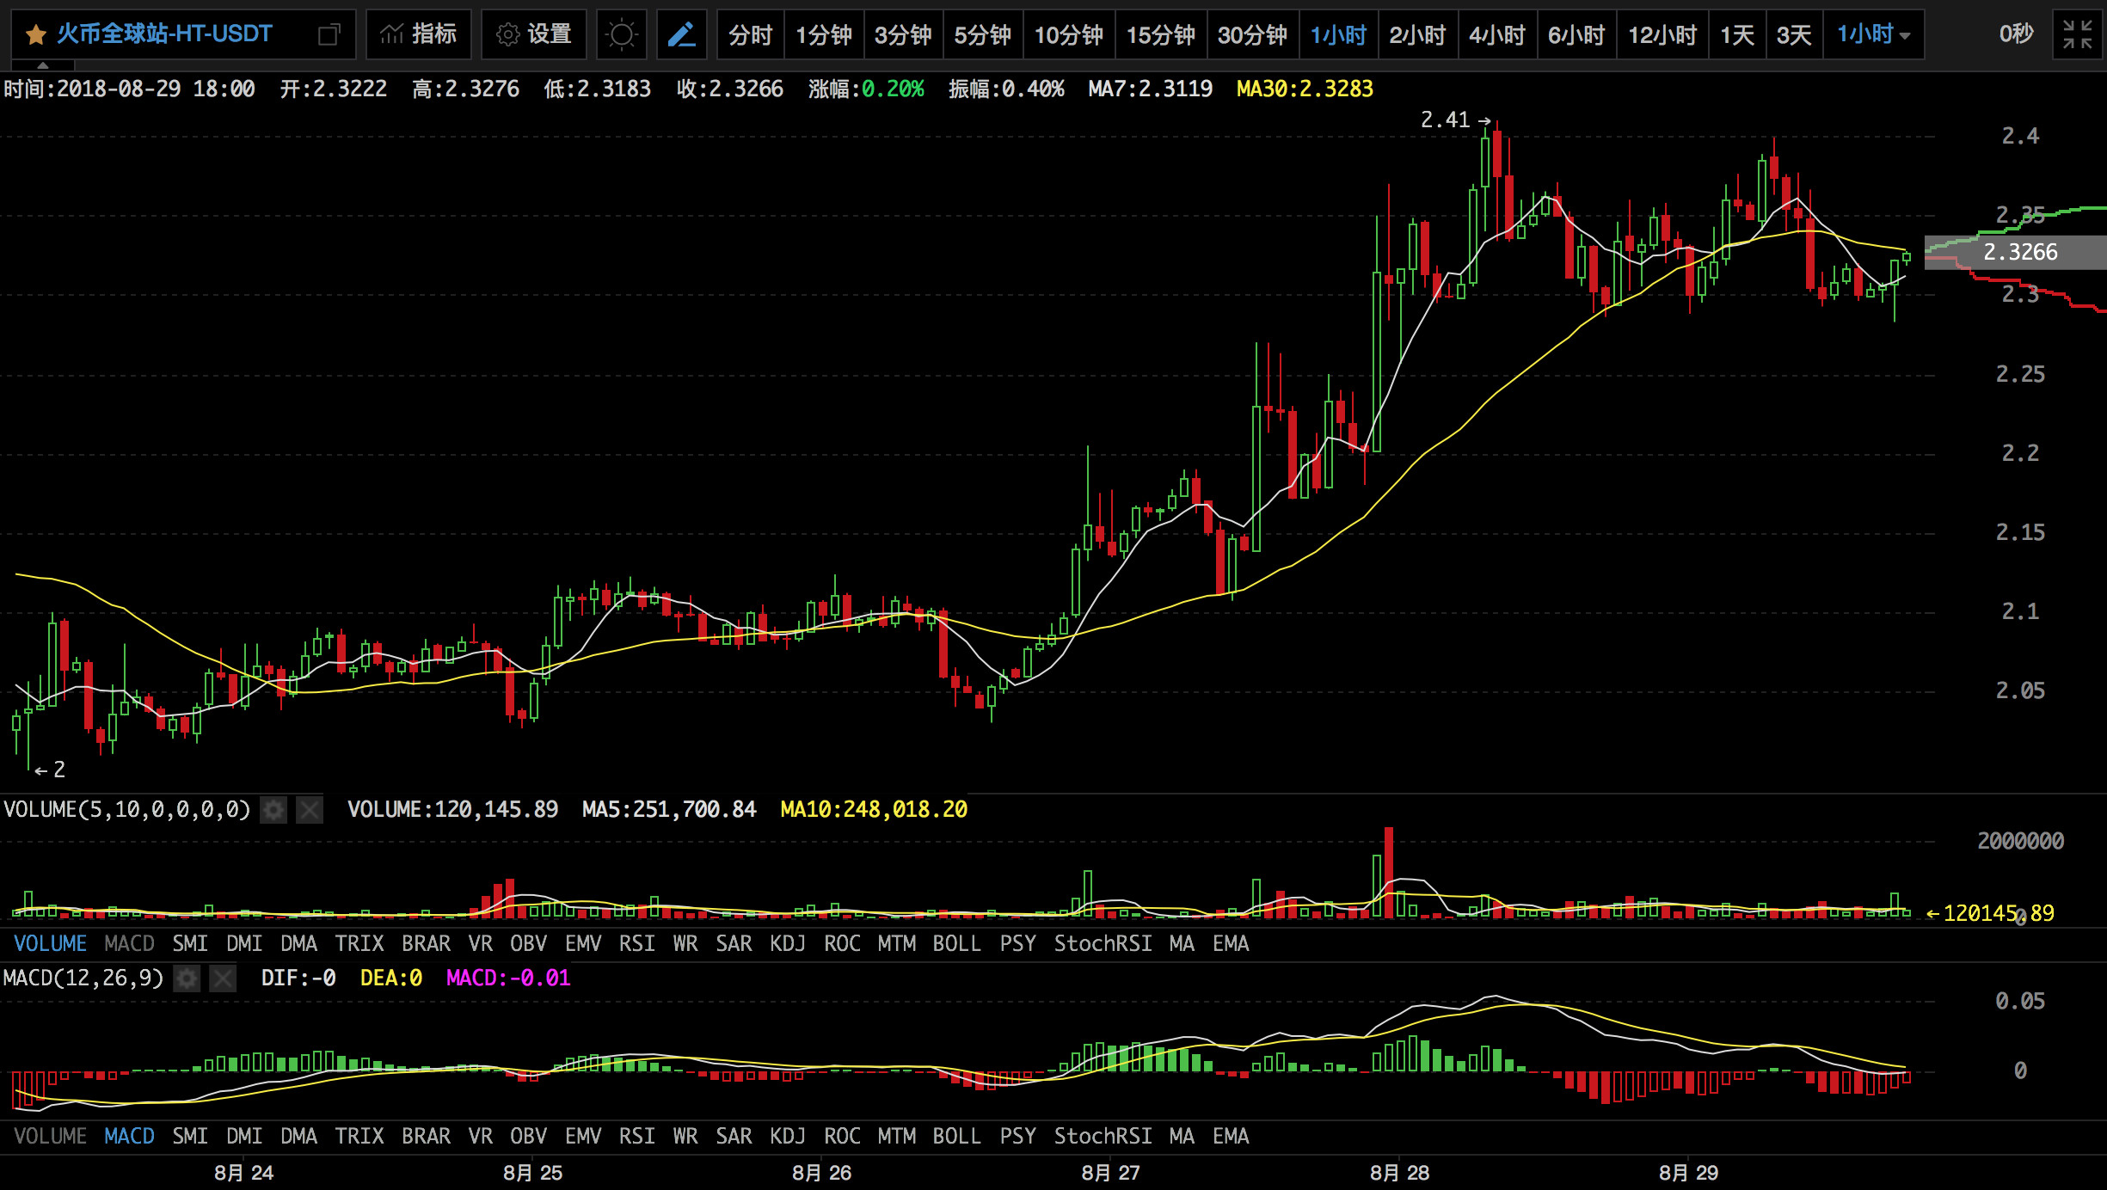Close the MACD indicator panel

click(223, 978)
